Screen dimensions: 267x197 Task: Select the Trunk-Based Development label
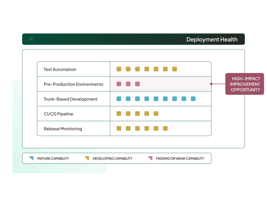coord(70,99)
